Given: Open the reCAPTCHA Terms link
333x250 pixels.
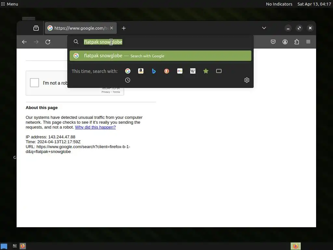Looking at the screenshot, I should (x=116, y=92).
